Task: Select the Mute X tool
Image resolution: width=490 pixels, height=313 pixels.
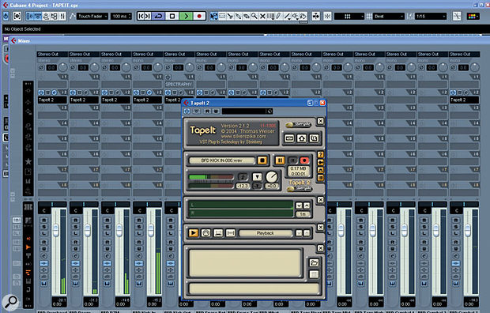Action: point(262,16)
